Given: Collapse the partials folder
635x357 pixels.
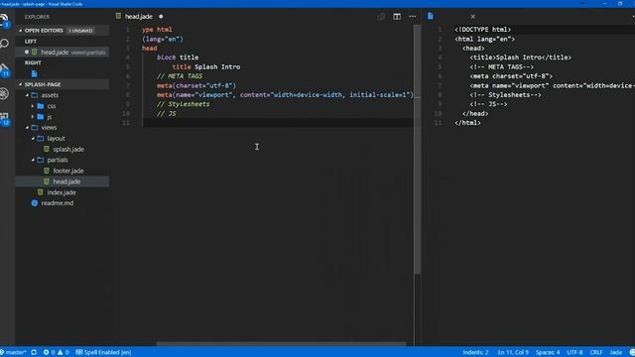Looking at the screenshot, I should tap(33, 160).
